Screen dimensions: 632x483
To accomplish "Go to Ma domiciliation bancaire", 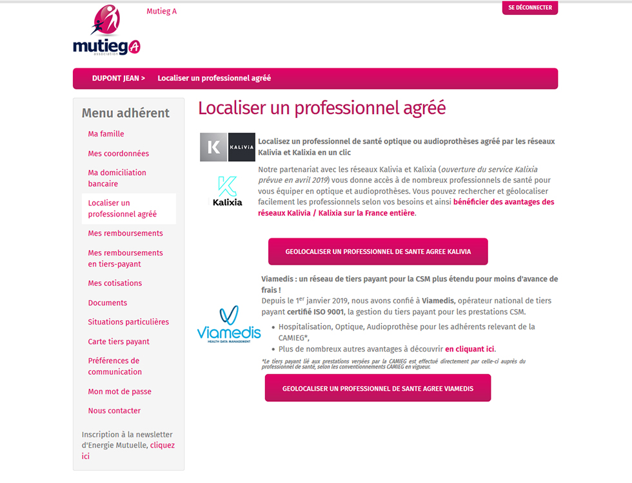I will (x=117, y=178).
